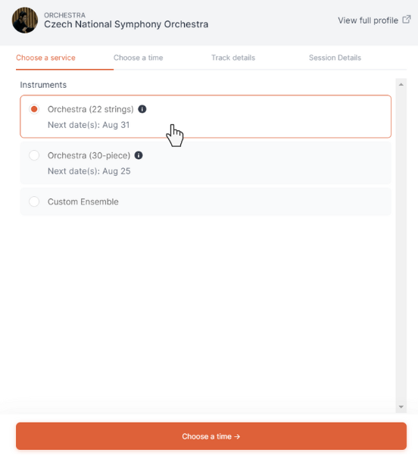Click the Czech National Symphony Orchestra avatar
Screen dimensions: 418x456
(25, 20)
